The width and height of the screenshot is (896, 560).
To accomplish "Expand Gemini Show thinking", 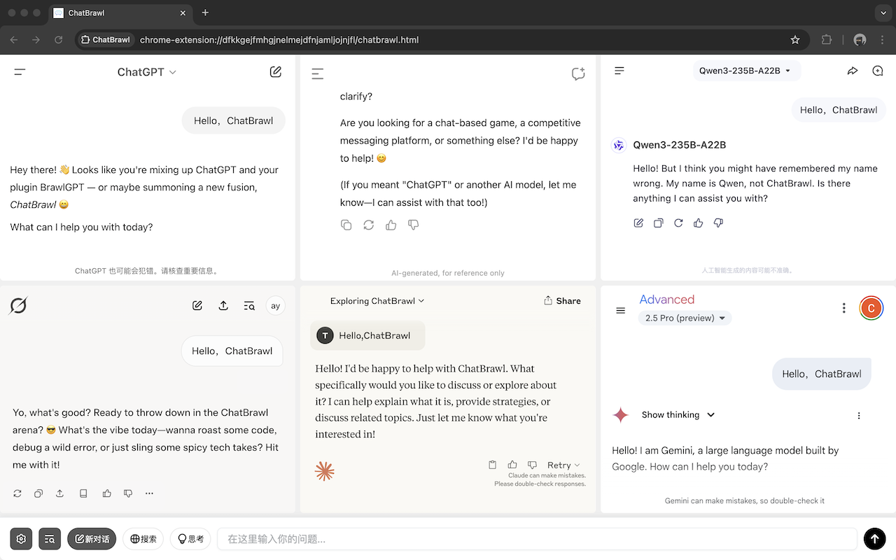I will click(x=678, y=414).
